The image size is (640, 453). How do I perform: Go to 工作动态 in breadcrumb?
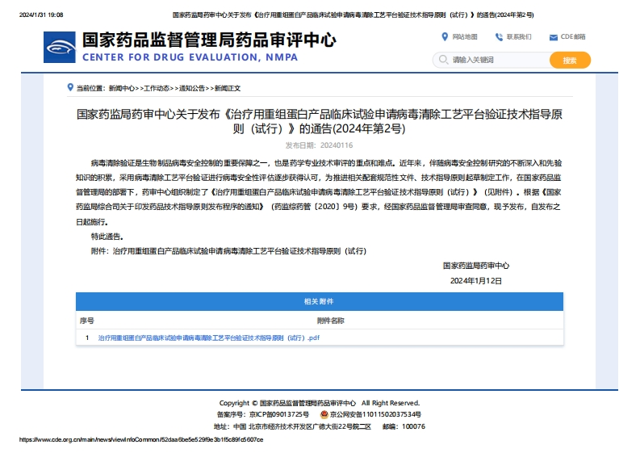coord(157,88)
